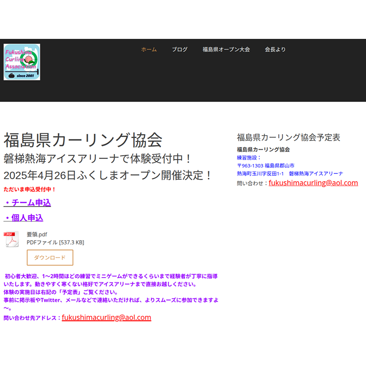Screen dimensions: 366x366
Task: Go to the ブログ page
Action: click(179, 49)
